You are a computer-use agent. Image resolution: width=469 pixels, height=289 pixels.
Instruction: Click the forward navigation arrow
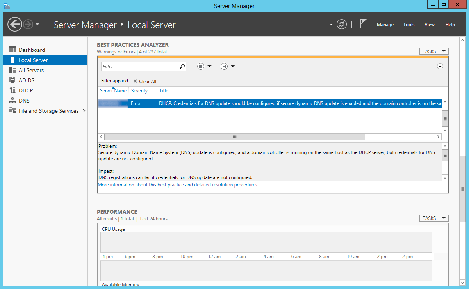point(28,25)
